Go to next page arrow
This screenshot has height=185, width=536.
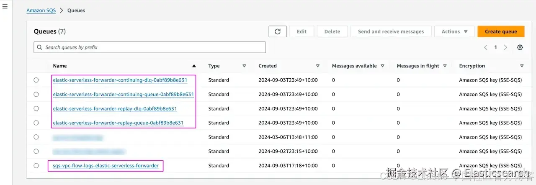pyautogui.click(x=505, y=47)
